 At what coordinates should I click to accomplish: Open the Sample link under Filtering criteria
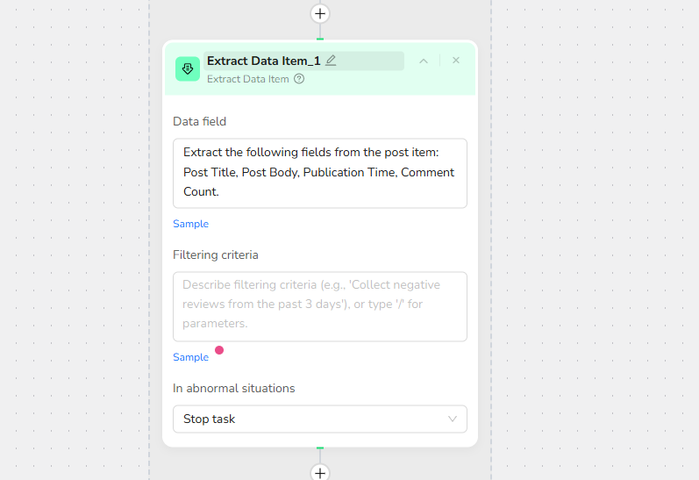coord(190,357)
